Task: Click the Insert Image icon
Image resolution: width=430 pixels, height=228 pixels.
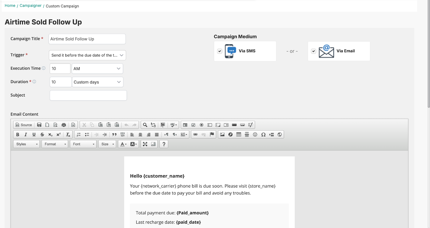Action: coord(222,134)
